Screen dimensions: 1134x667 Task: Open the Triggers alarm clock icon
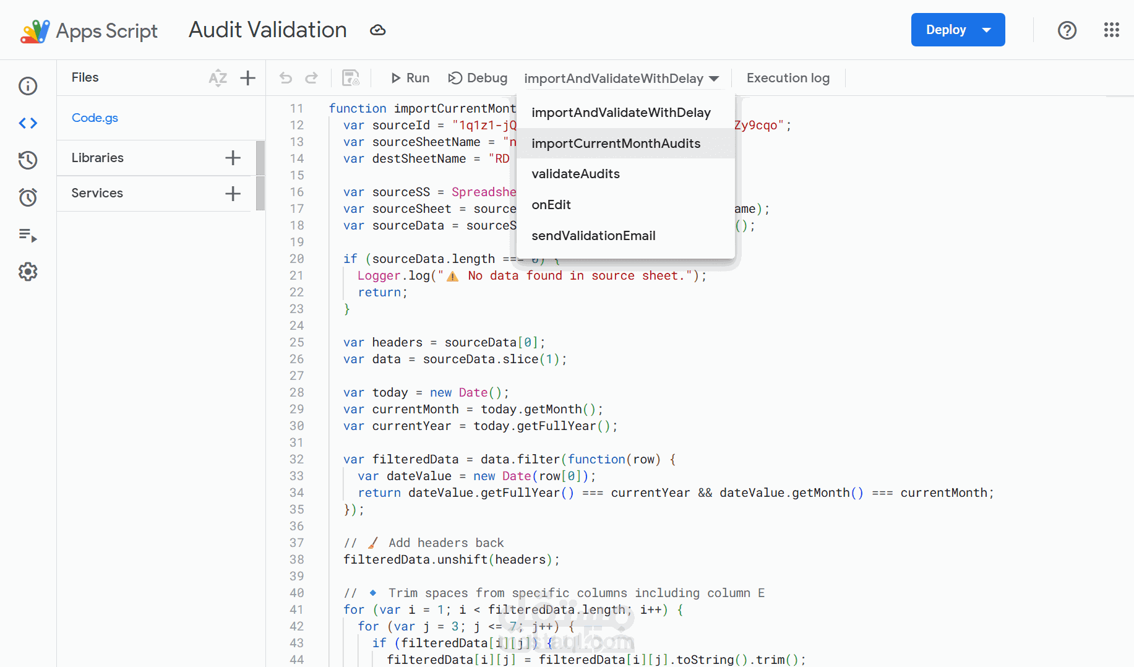click(28, 197)
